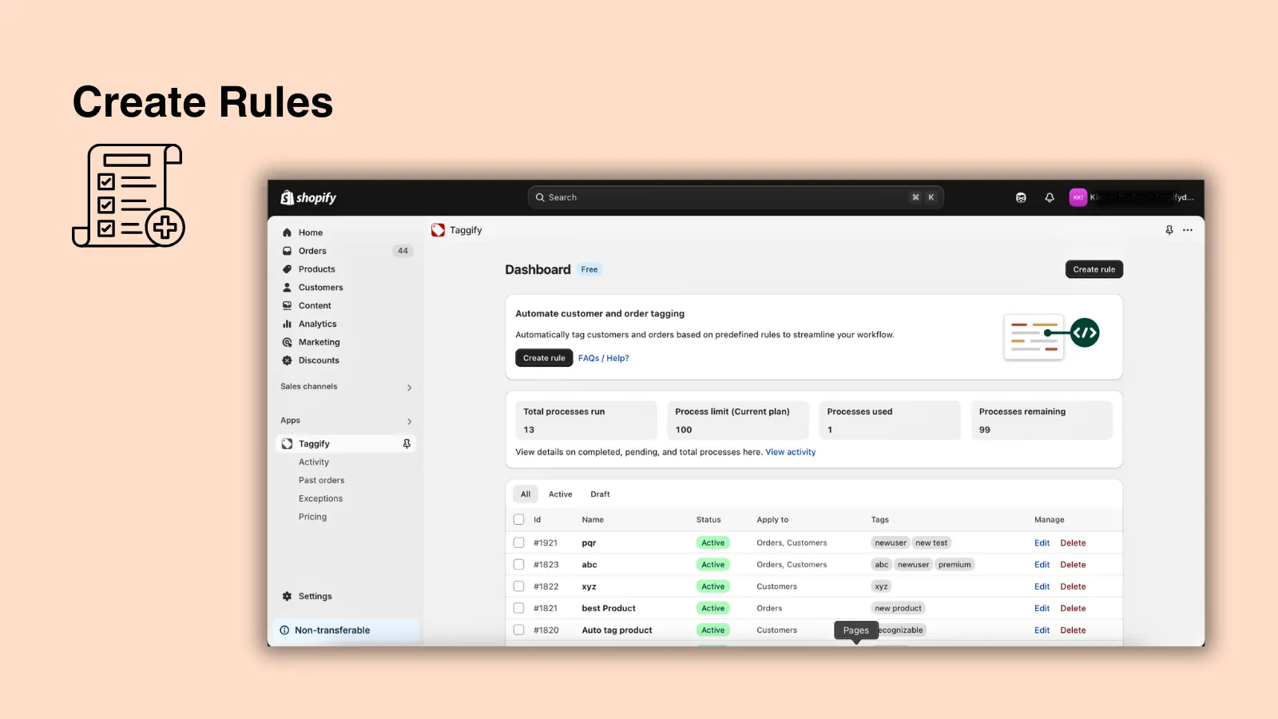The height and width of the screenshot is (719, 1278).
Task: Open the notifications bell icon
Action: [1050, 197]
